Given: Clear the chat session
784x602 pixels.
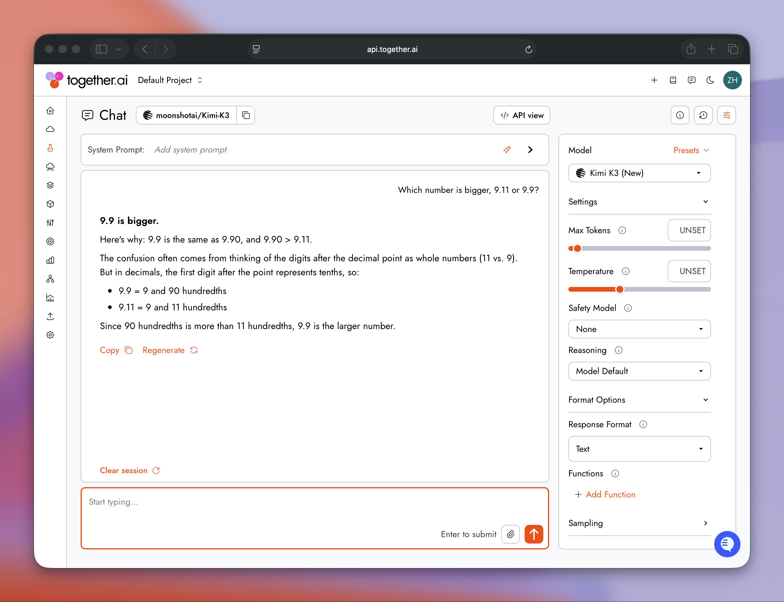Looking at the screenshot, I should click(x=130, y=470).
